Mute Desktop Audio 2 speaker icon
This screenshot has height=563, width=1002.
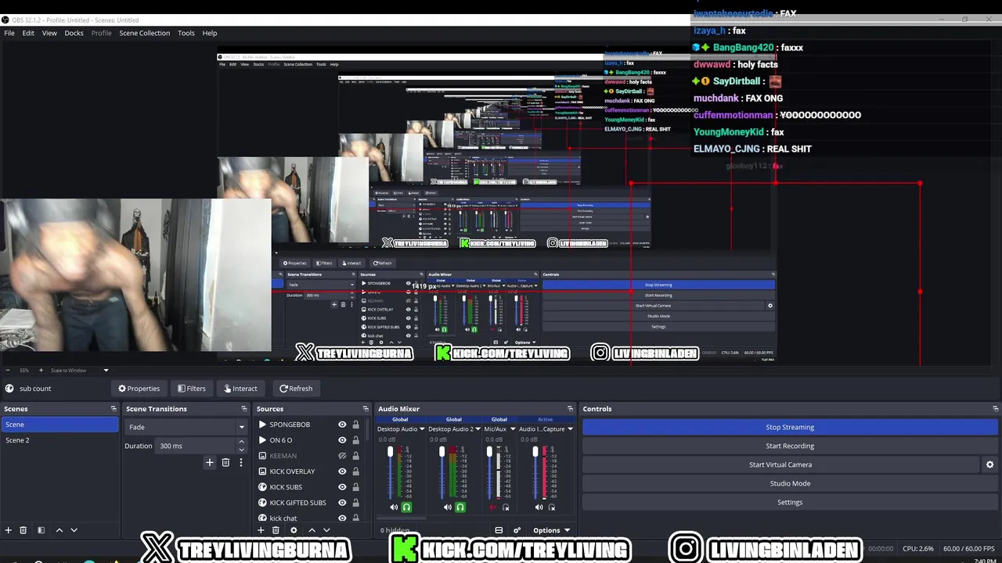pos(448,507)
